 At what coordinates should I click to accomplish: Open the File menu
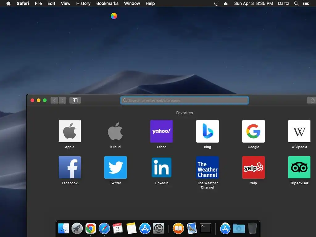pyautogui.click(x=38, y=3)
